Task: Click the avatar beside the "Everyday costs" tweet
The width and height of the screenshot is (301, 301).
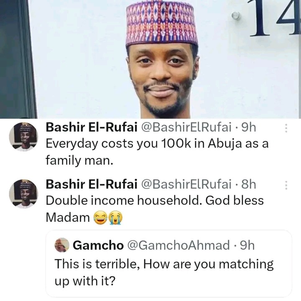Action: 23,137
